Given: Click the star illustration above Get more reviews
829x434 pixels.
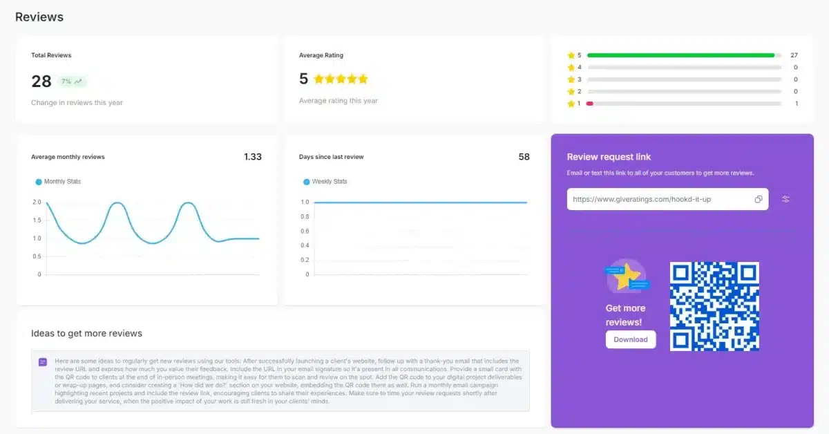Looking at the screenshot, I should click(x=627, y=277).
